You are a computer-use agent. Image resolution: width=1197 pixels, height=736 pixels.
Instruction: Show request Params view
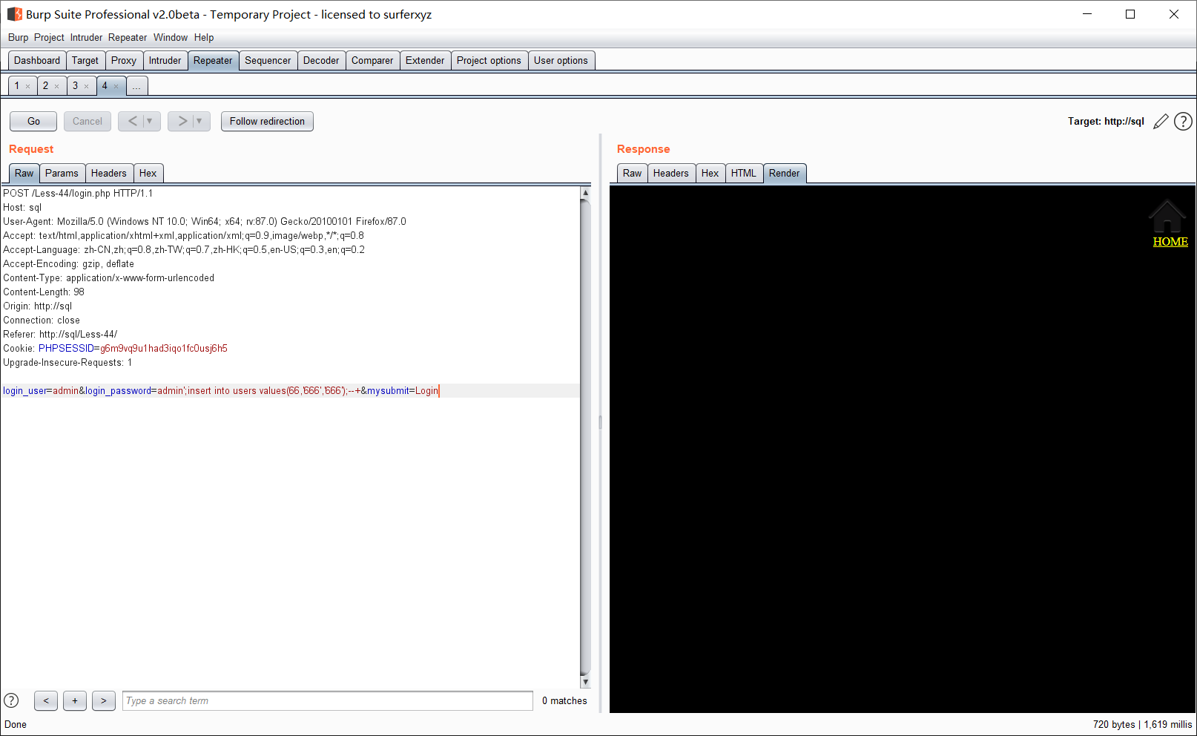[x=62, y=174]
